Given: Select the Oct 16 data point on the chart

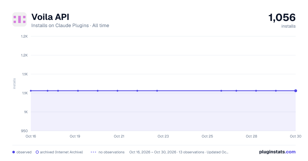Looking at the screenshot, I should click(31, 91).
